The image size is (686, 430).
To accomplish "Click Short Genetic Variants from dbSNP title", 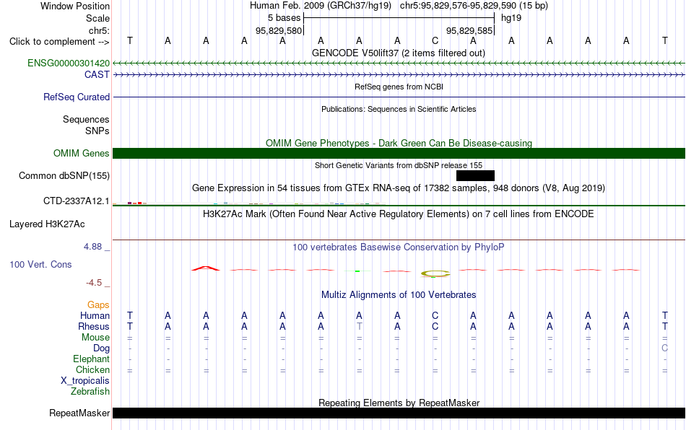I will coord(399,166).
